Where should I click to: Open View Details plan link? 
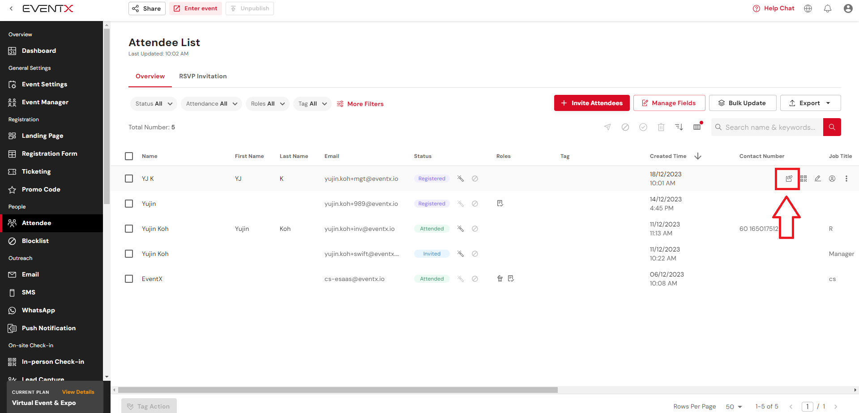pyautogui.click(x=78, y=392)
